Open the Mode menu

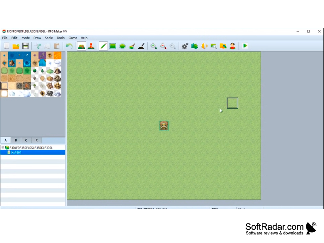tap(26, 38)
